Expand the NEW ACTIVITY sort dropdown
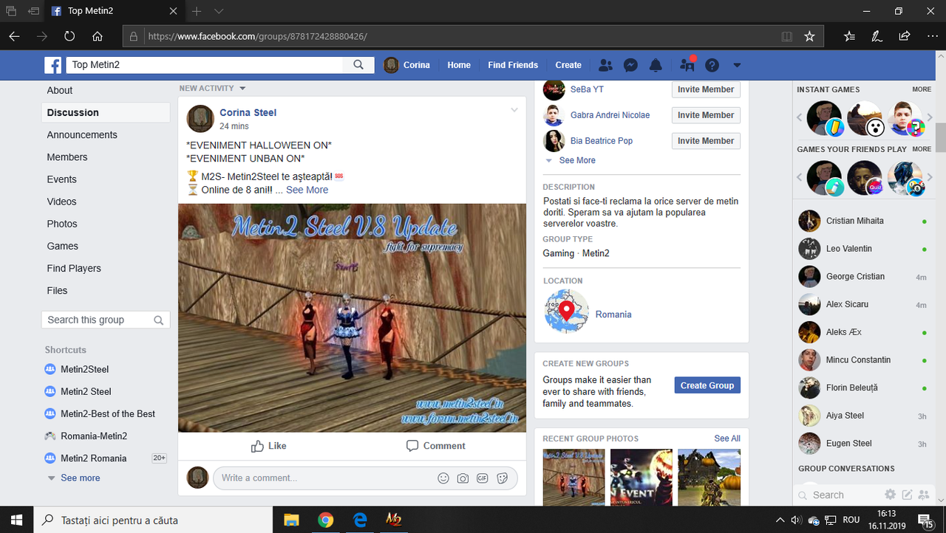The height and width of the screenshot is (533, 946). pyautogui.click(x=212, y=88)
